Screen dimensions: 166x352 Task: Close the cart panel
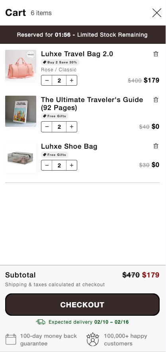pyautogui.click(x=157, y=13)
